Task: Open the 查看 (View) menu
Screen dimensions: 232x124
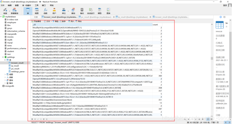Action: (17, 5)
